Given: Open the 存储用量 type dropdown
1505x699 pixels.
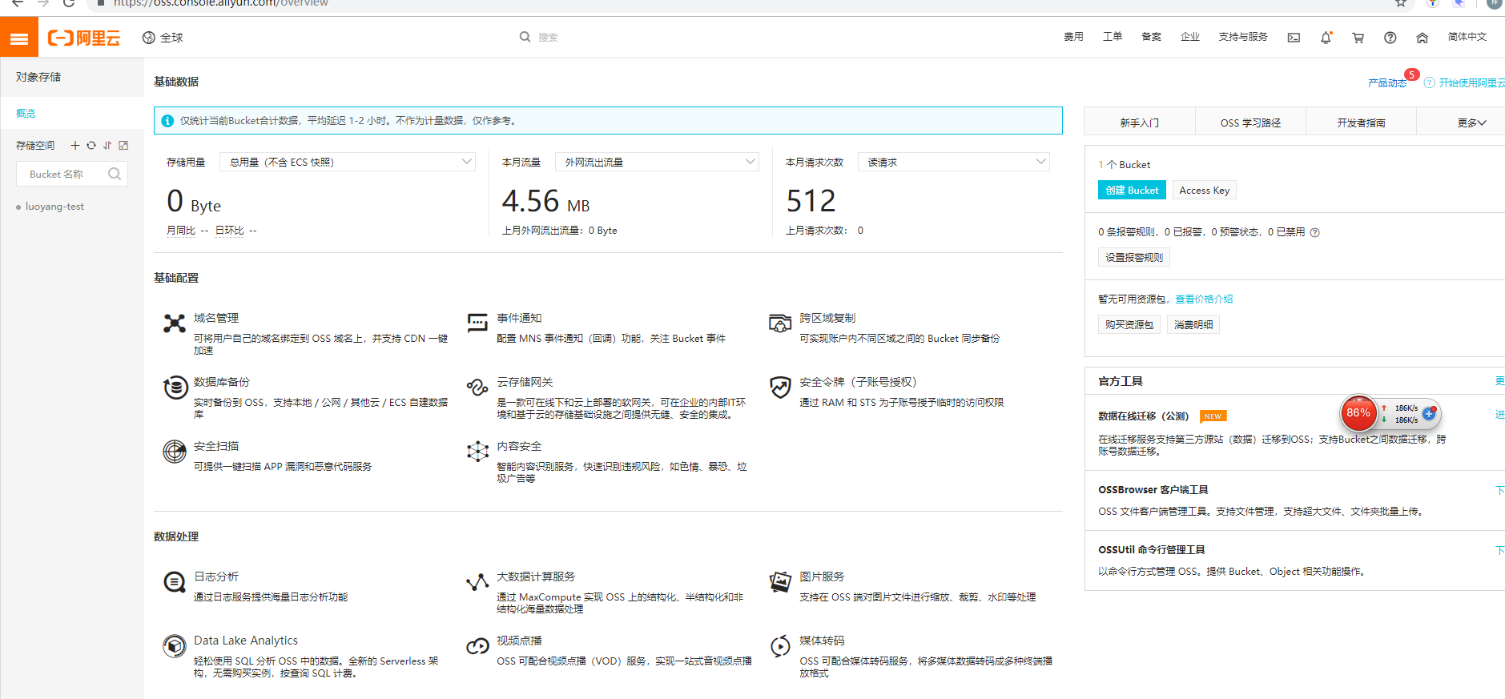Looking at the screenshot, I should (348, 162).
